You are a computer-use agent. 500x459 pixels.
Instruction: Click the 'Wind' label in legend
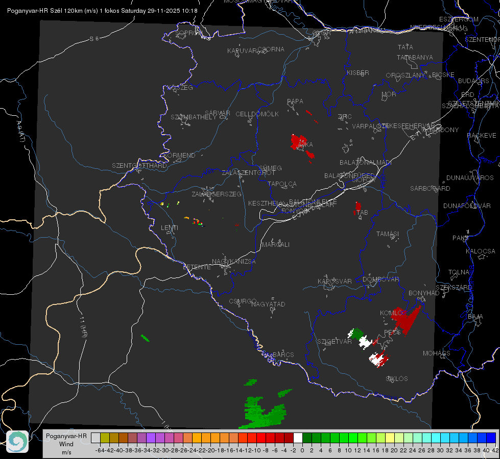pos(66,444)
